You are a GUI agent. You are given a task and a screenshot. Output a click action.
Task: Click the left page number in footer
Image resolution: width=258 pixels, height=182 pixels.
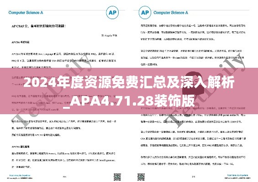(x=64, y=177)
